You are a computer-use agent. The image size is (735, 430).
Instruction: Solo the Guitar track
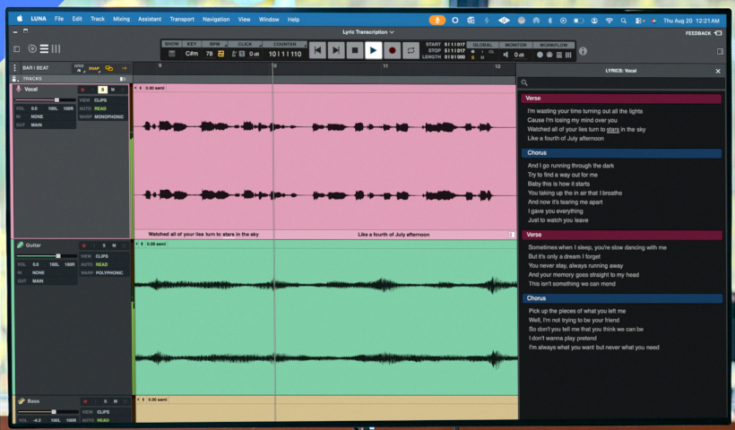pyautogui.click(x=104, y=245)
